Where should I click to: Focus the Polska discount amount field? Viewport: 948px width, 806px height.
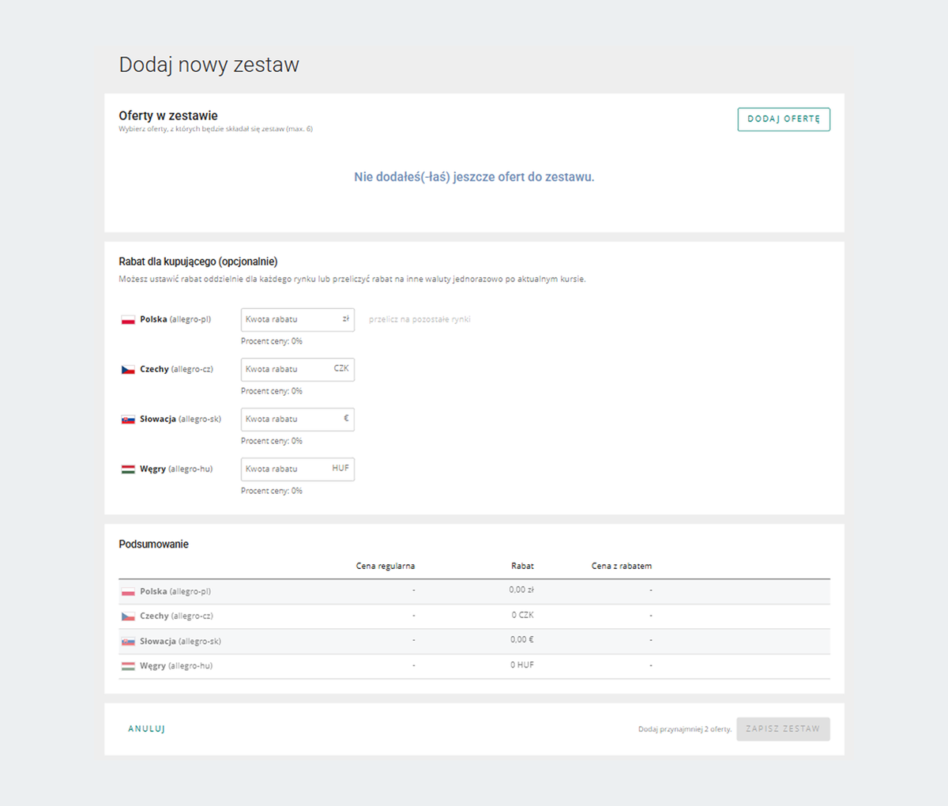coord(289,319)
